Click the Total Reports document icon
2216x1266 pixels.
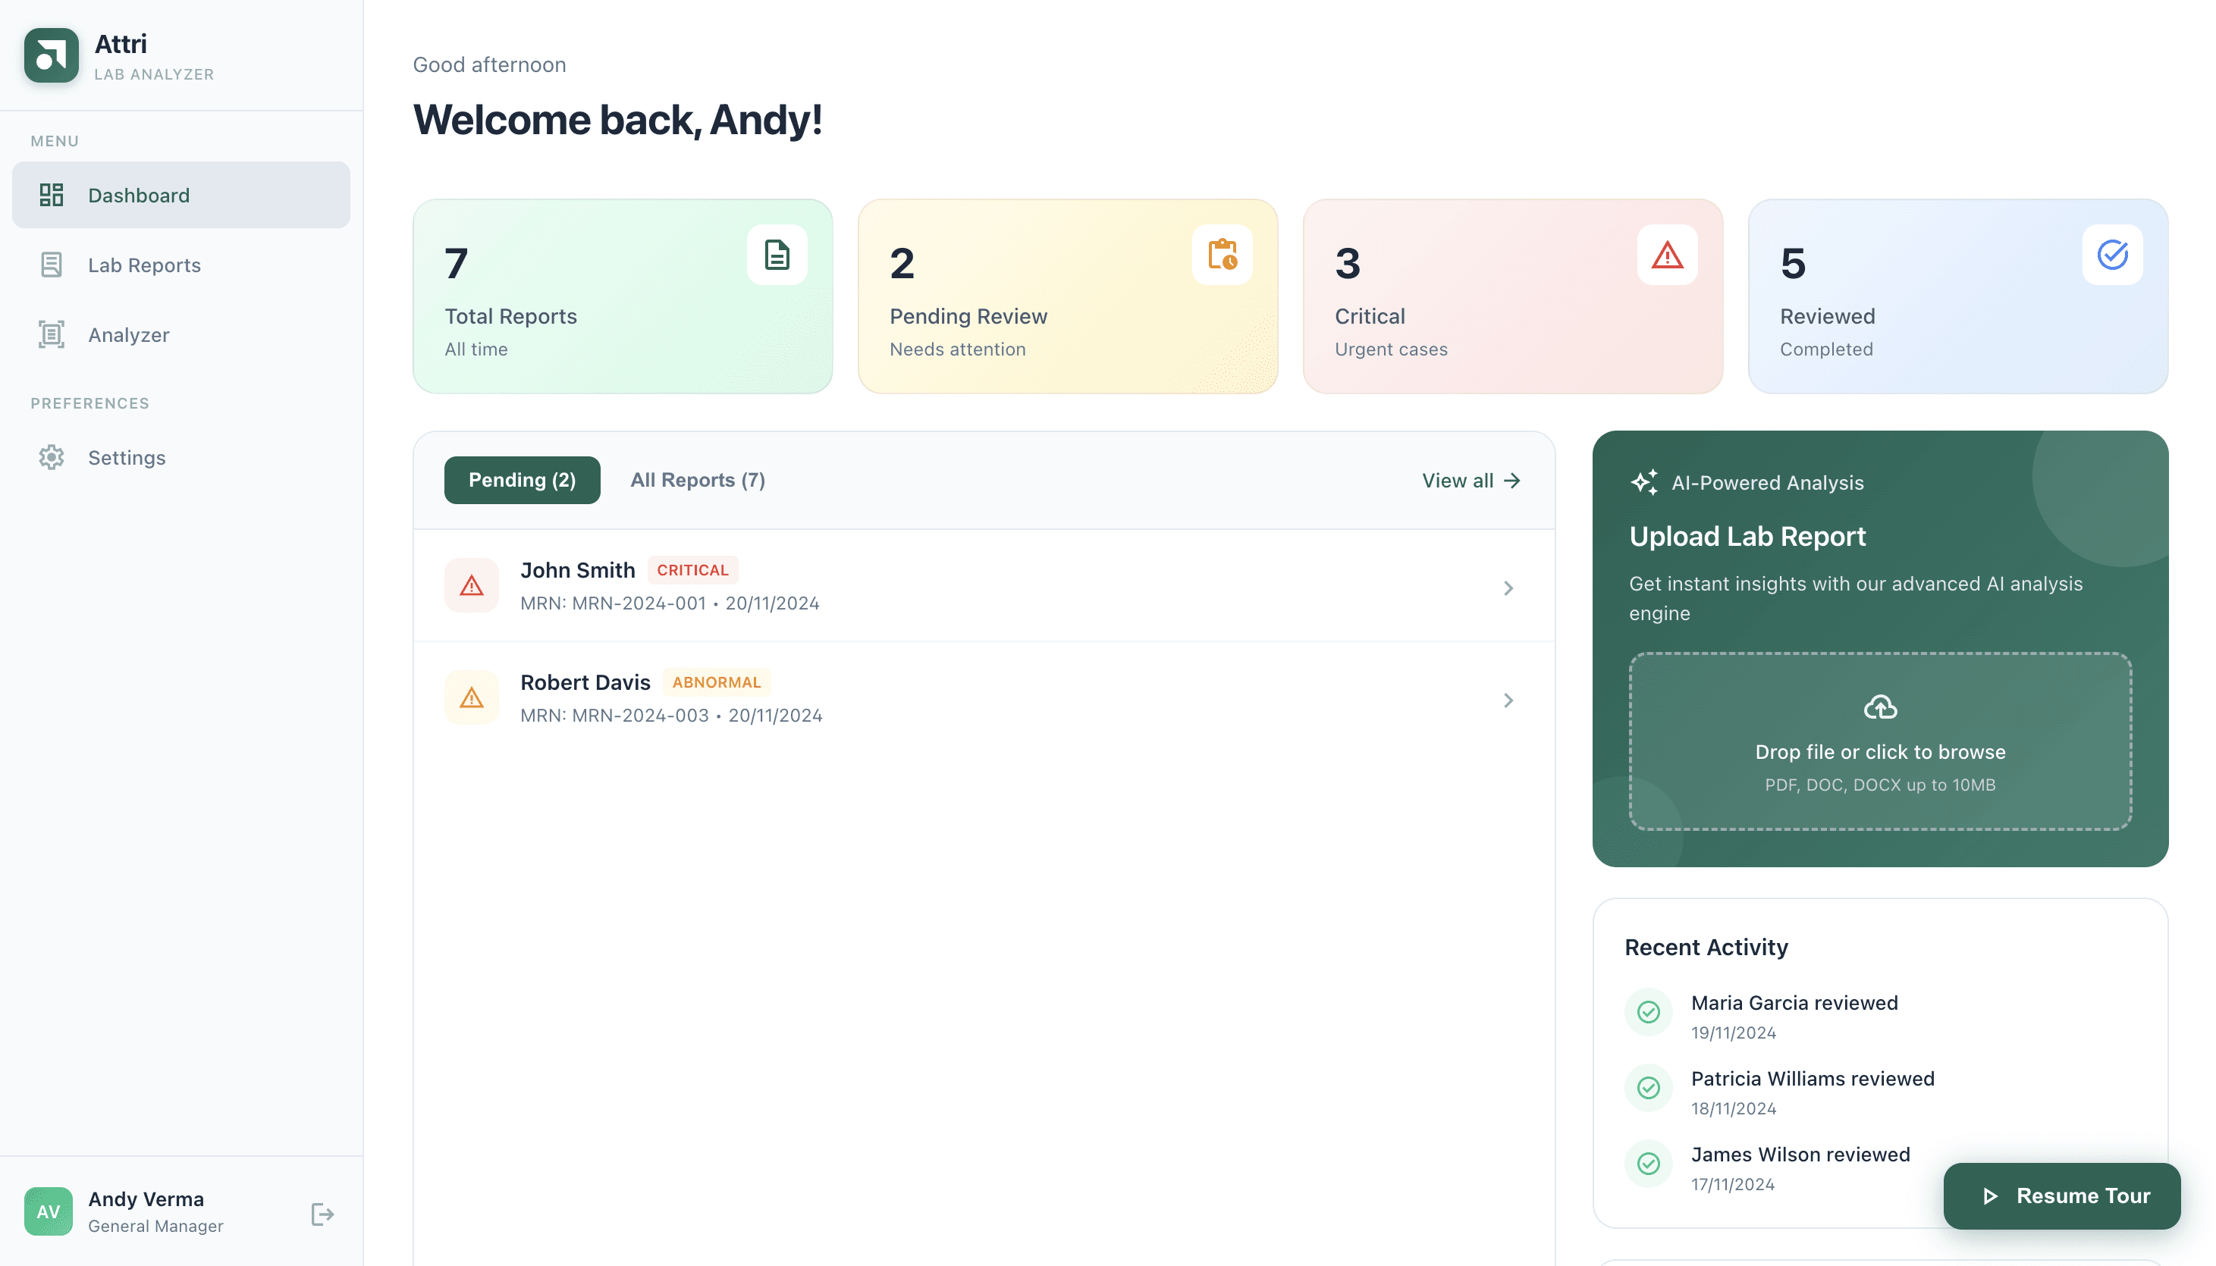point(777,255)
